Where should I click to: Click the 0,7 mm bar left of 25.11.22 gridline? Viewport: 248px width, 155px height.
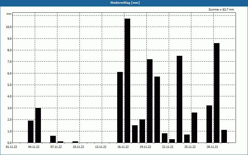coord(187,139)
